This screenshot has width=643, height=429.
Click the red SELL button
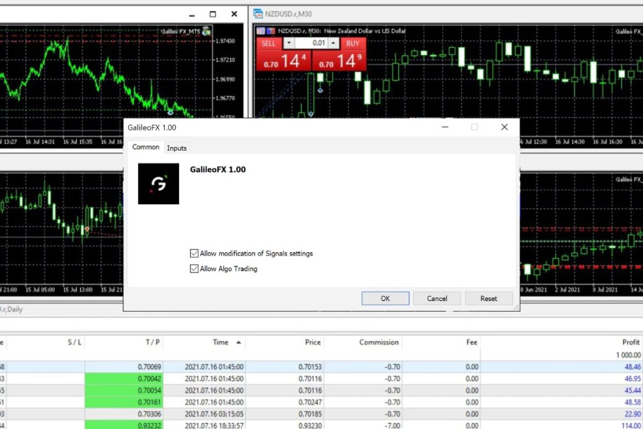click(x=268, y=43)
